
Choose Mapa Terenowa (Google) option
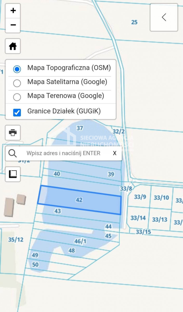click(x=17, y=97)
